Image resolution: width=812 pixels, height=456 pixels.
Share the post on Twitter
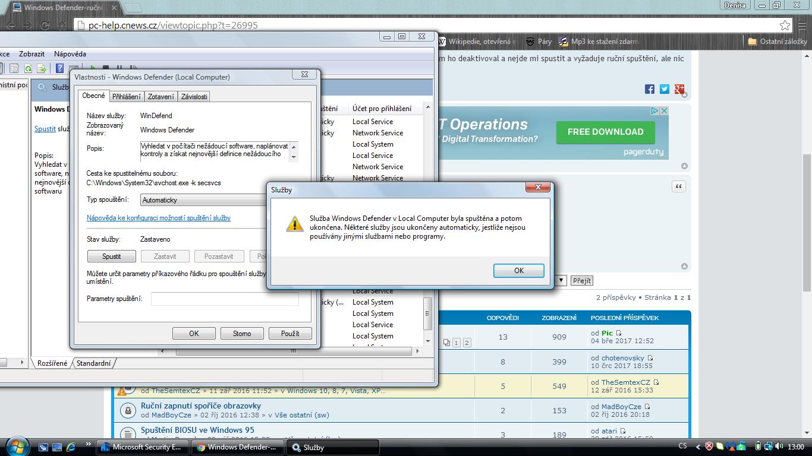[x=665, y=89]
